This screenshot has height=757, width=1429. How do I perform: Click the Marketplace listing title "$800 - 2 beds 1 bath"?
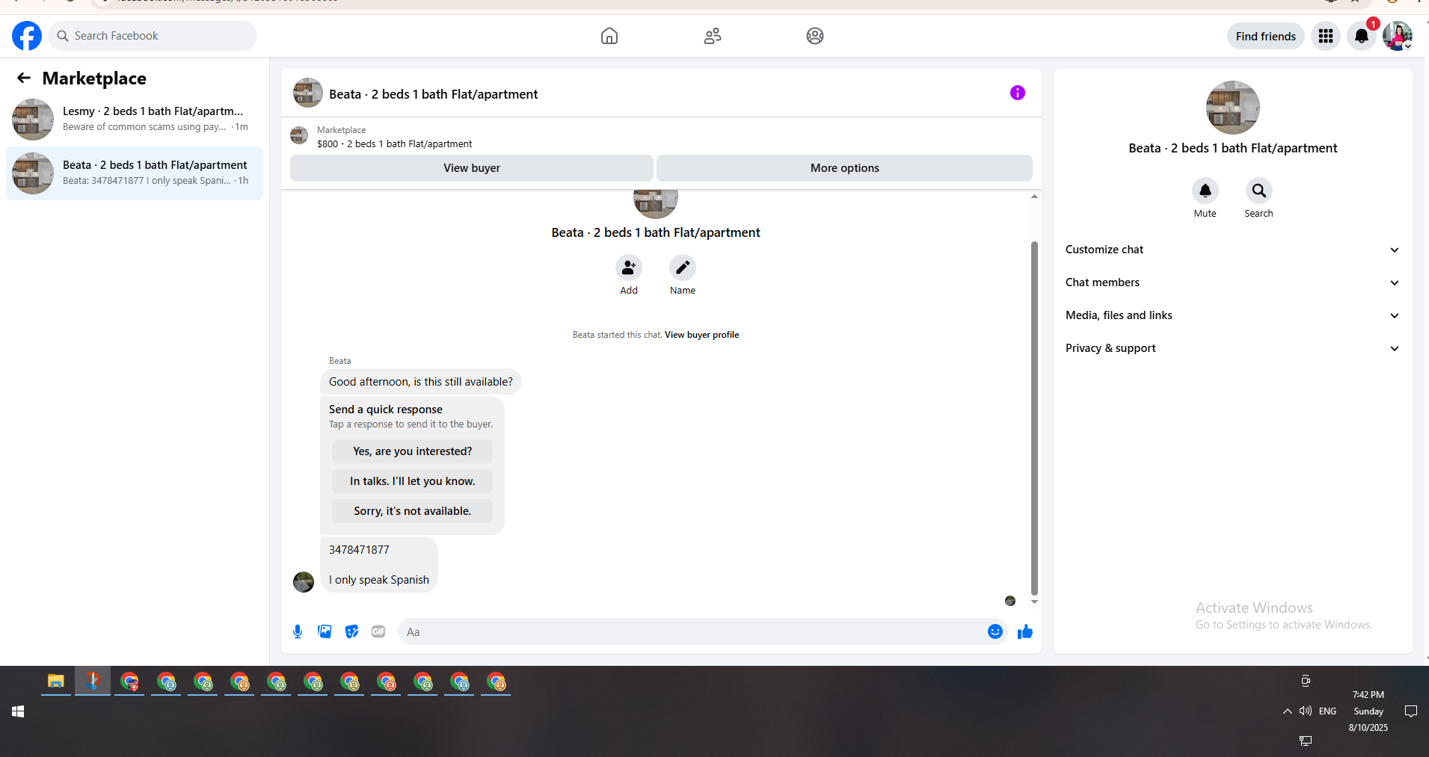(x=394, y=143)
